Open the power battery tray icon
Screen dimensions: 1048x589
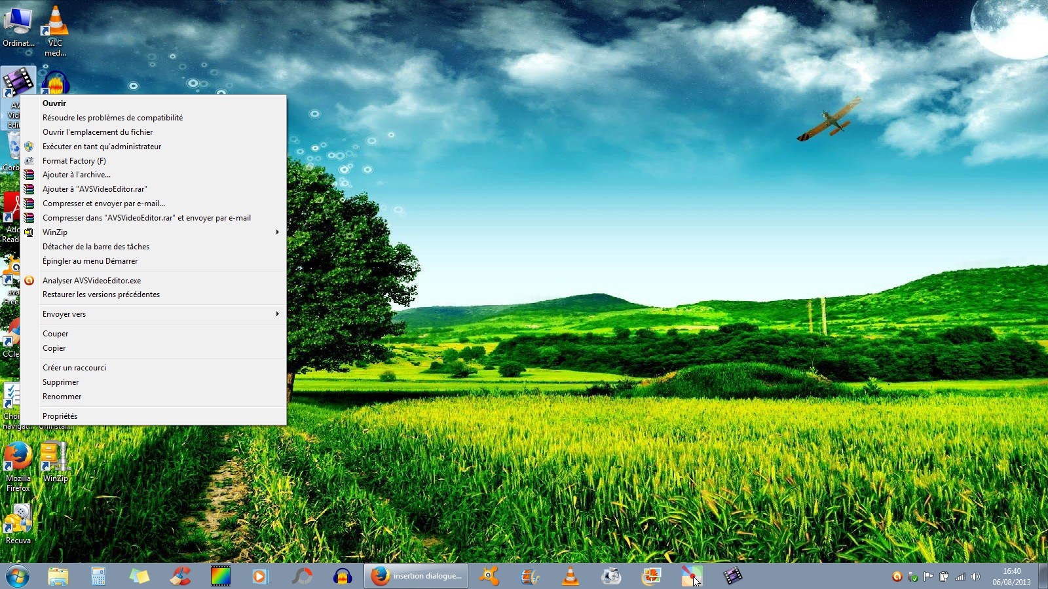944,577
